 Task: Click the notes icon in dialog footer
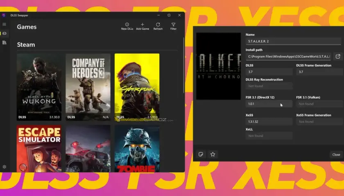pyautogui.click(x=201, y=154)
